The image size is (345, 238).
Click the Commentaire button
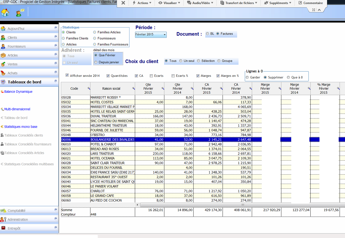311,3
